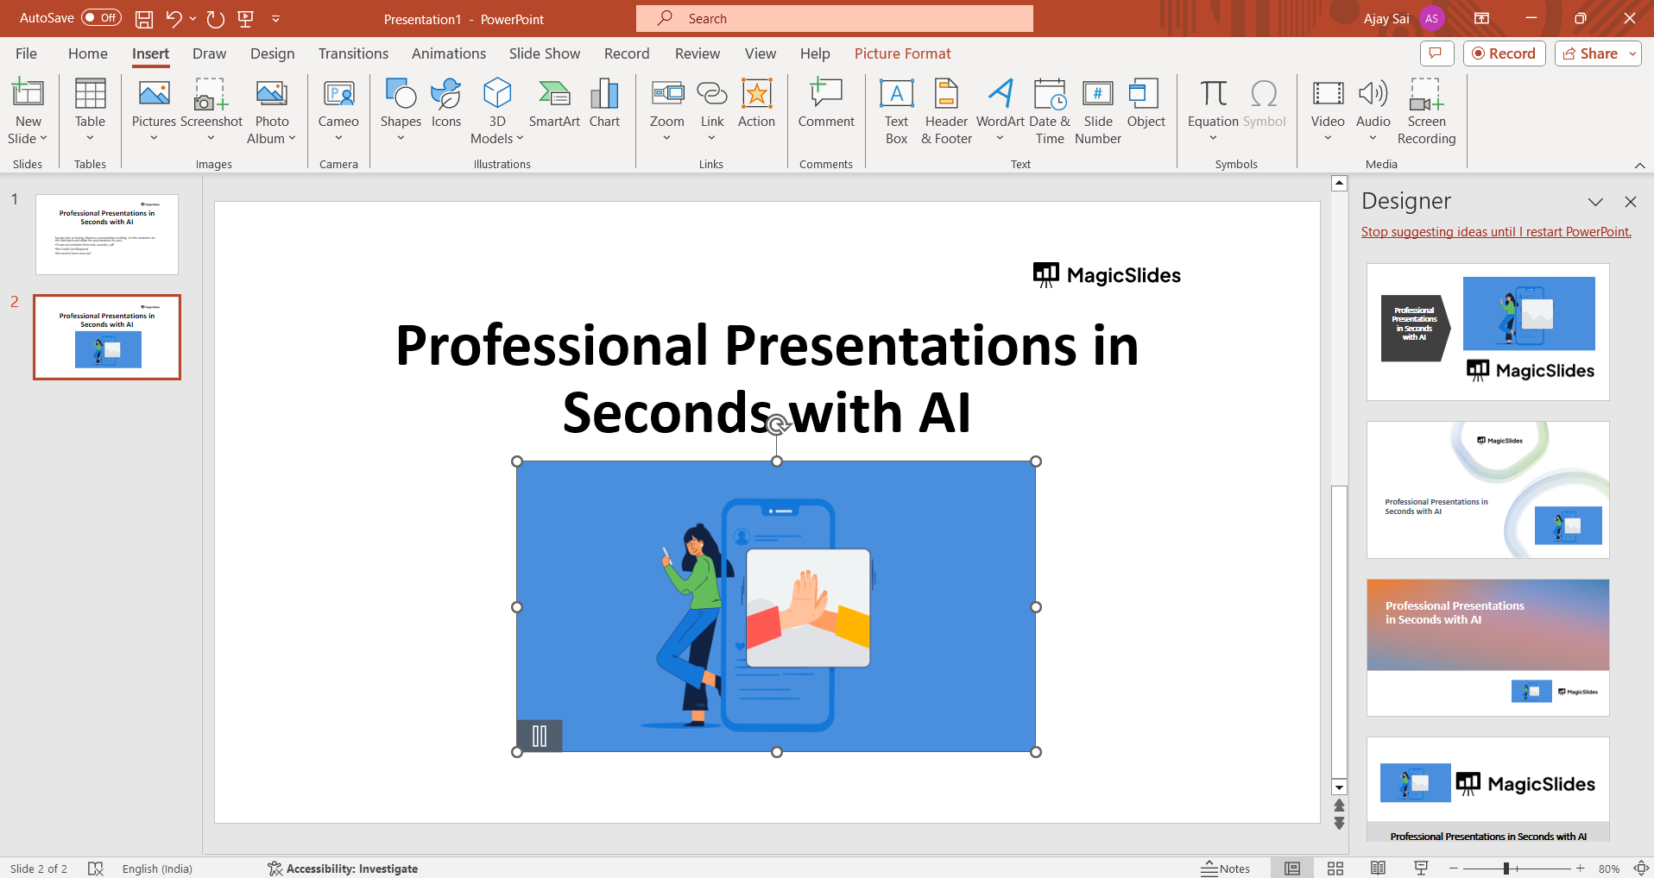Viewport: 1654px width, 878px height.
Task: Switch to Normal view in status bar
Action: pos(1292,869)
